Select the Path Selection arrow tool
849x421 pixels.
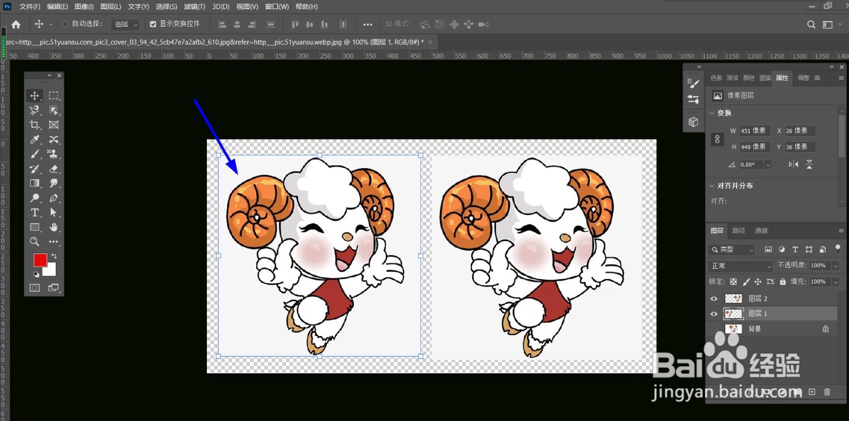54,213
